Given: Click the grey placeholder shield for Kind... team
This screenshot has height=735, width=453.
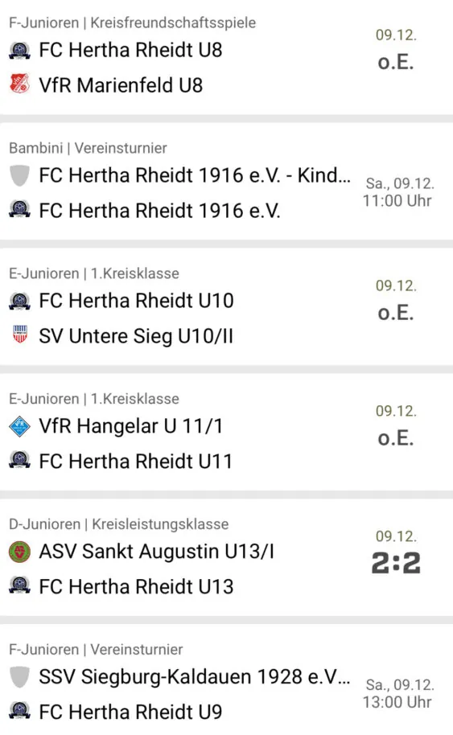Looking at the screenshot, I should click(x=19, y=176).
